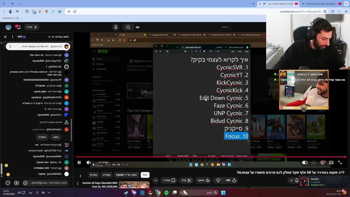Select the 'הועלה על ידי Cycnic' chip
The image size is (350, 197).
click(x=127, y=175)
